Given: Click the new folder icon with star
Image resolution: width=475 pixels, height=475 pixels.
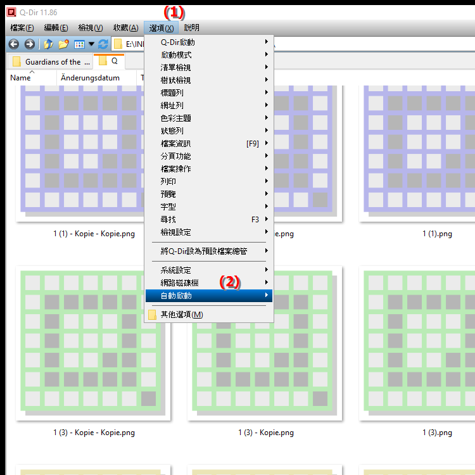Looking at the screenshot, I should [x=63, y=44].
